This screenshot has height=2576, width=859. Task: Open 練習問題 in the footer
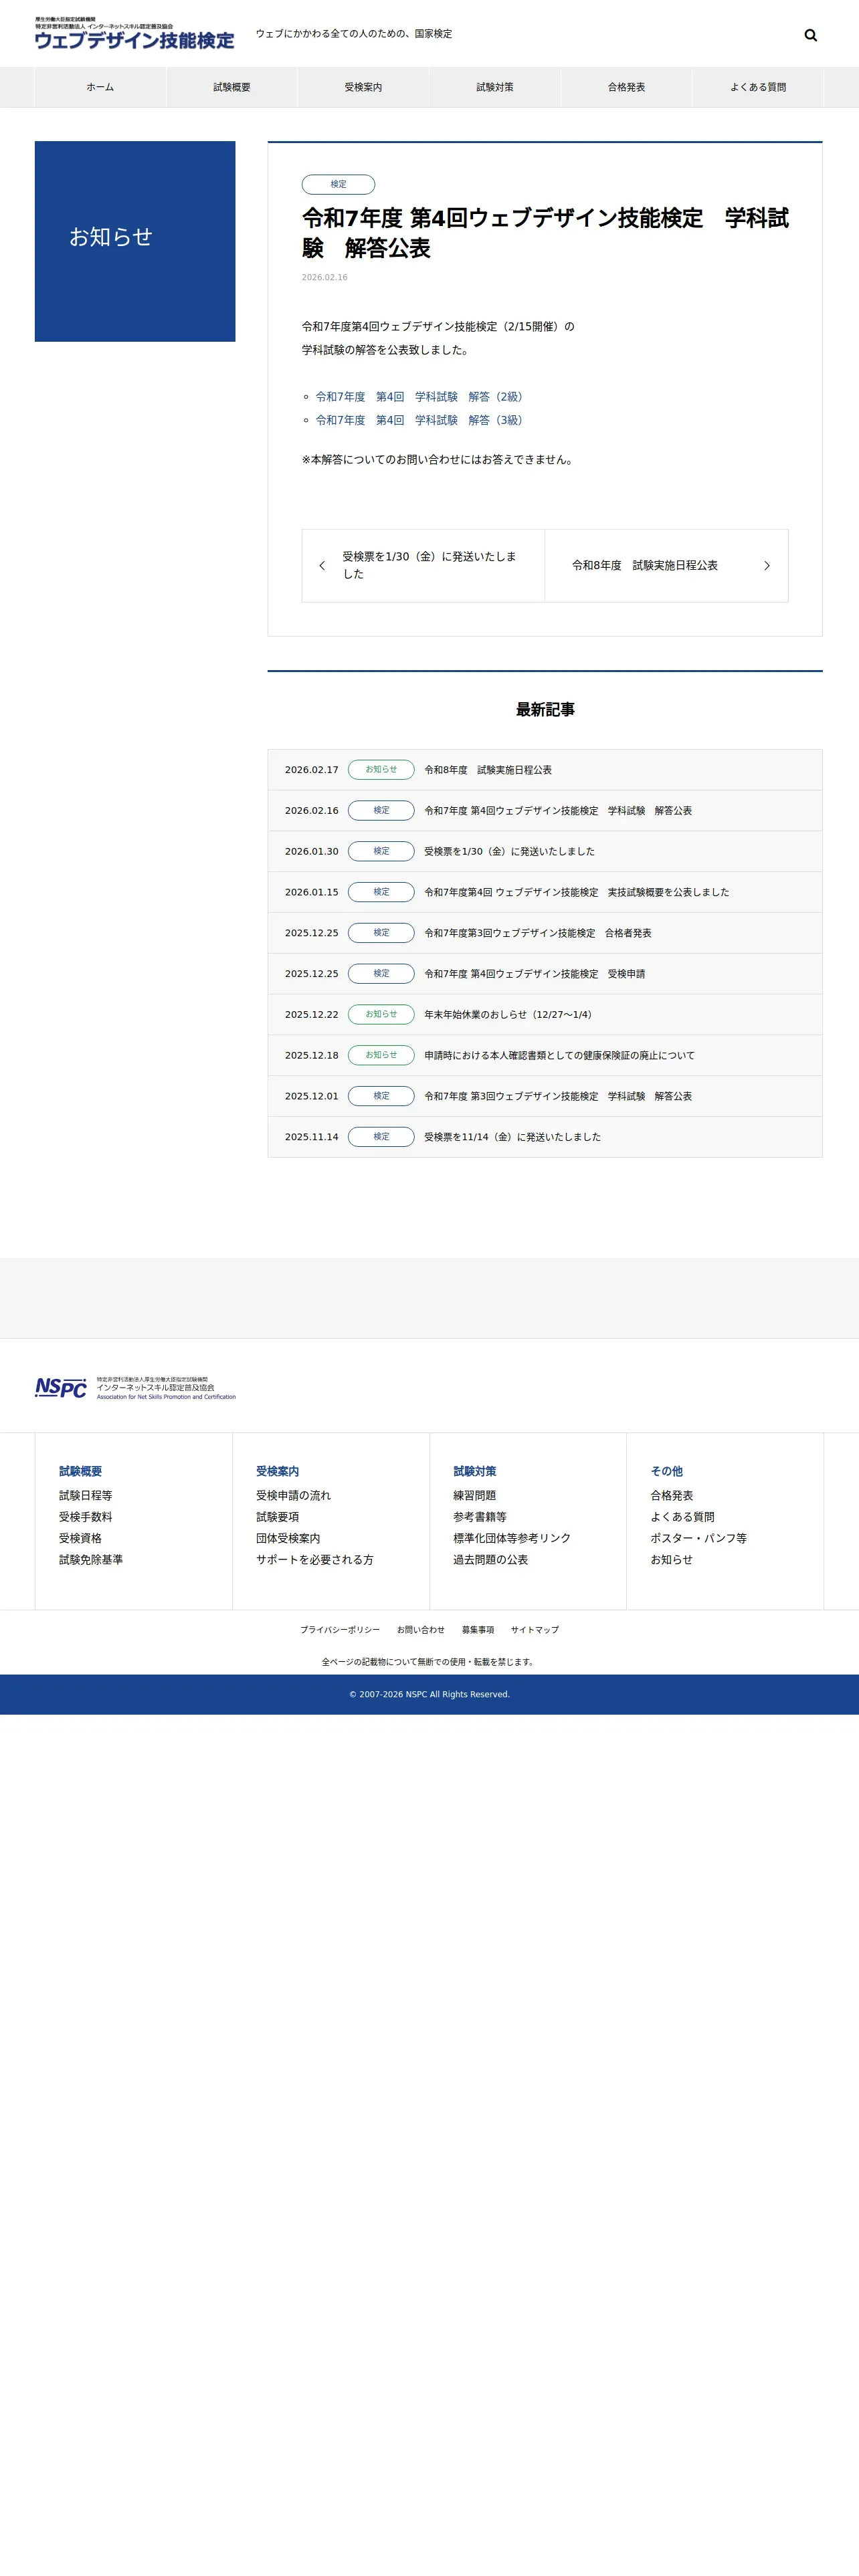click(x=474, y=1496)
